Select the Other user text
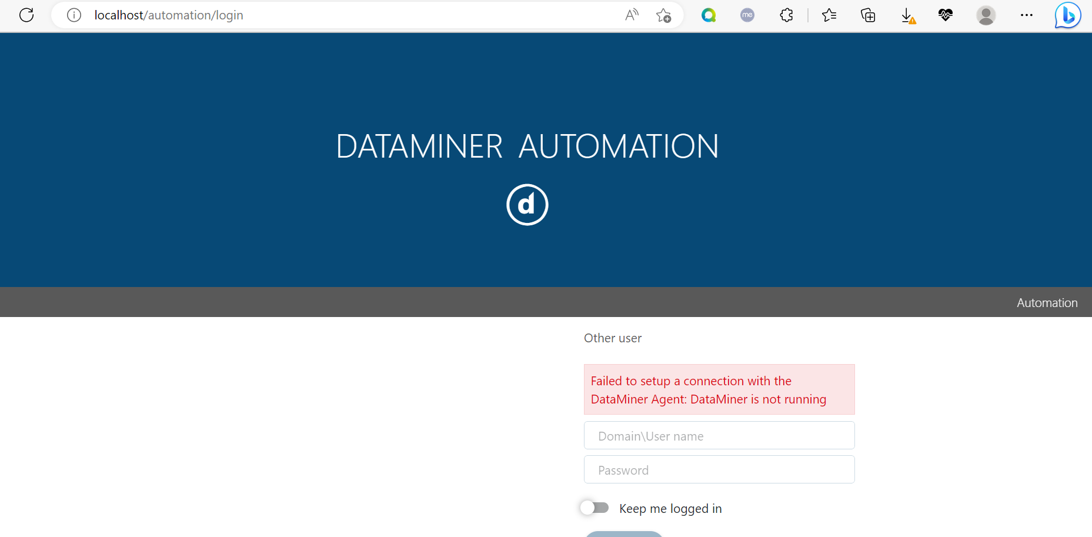 coord(613,338)
